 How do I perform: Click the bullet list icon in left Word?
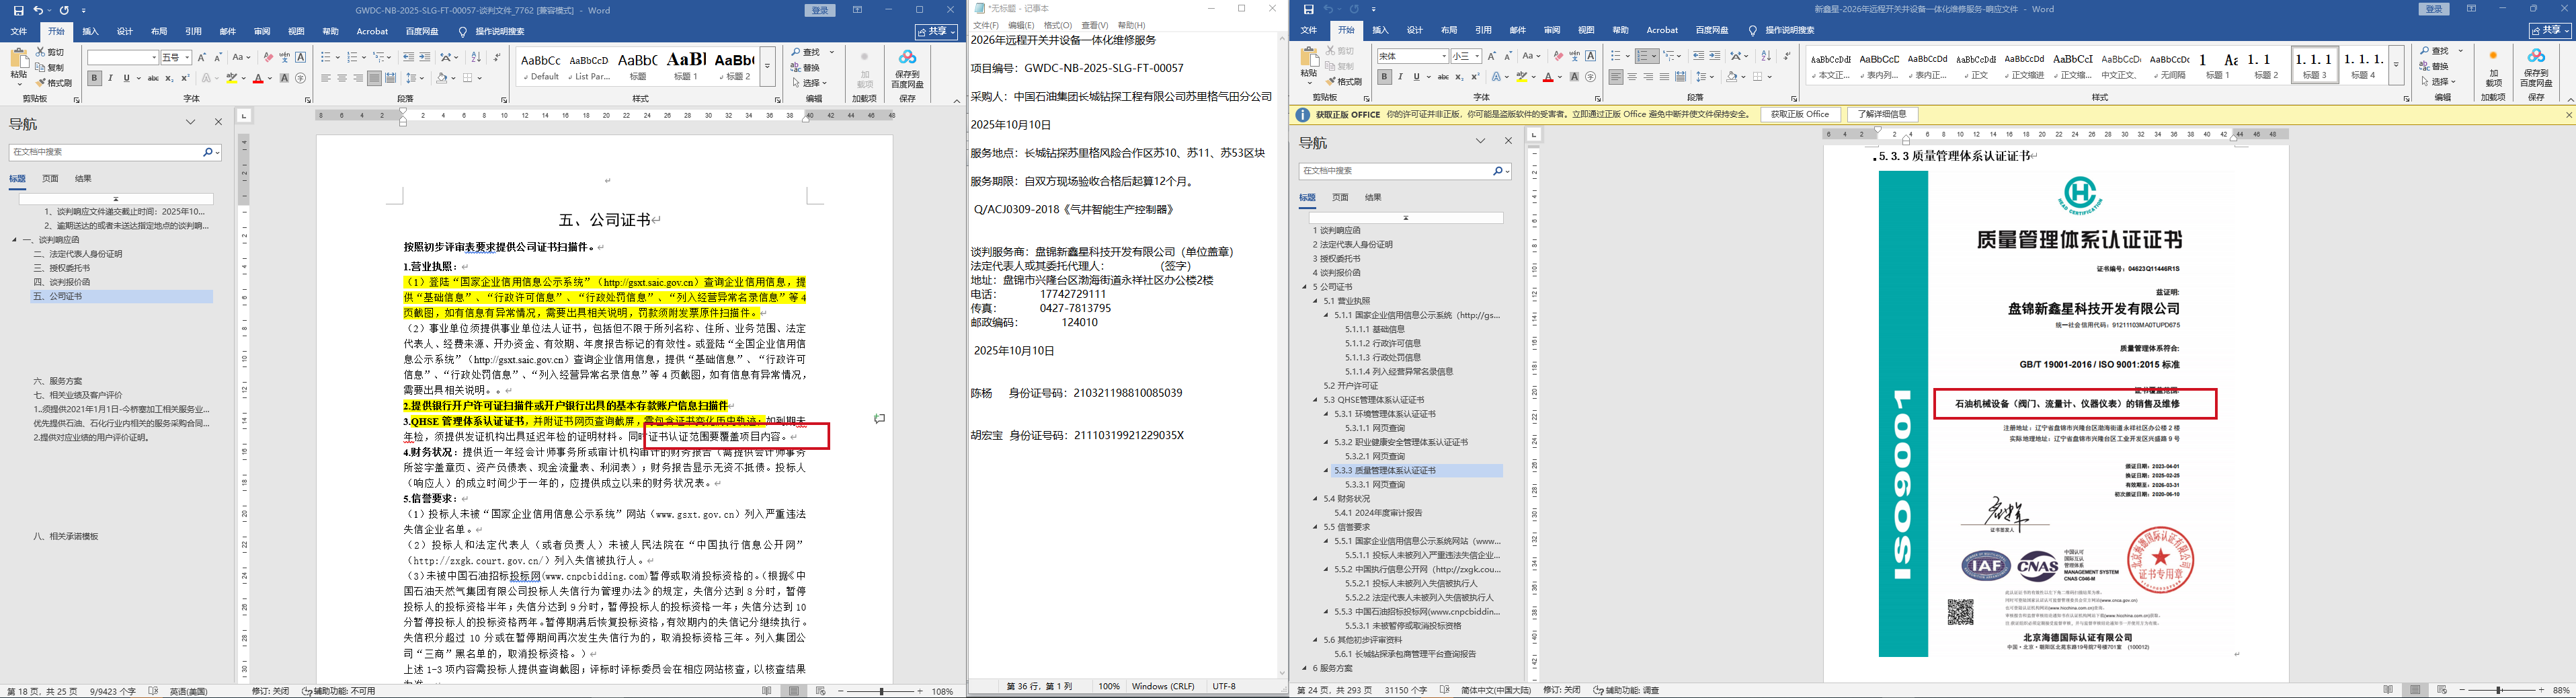pyautogui.click(x=325, y=57)
